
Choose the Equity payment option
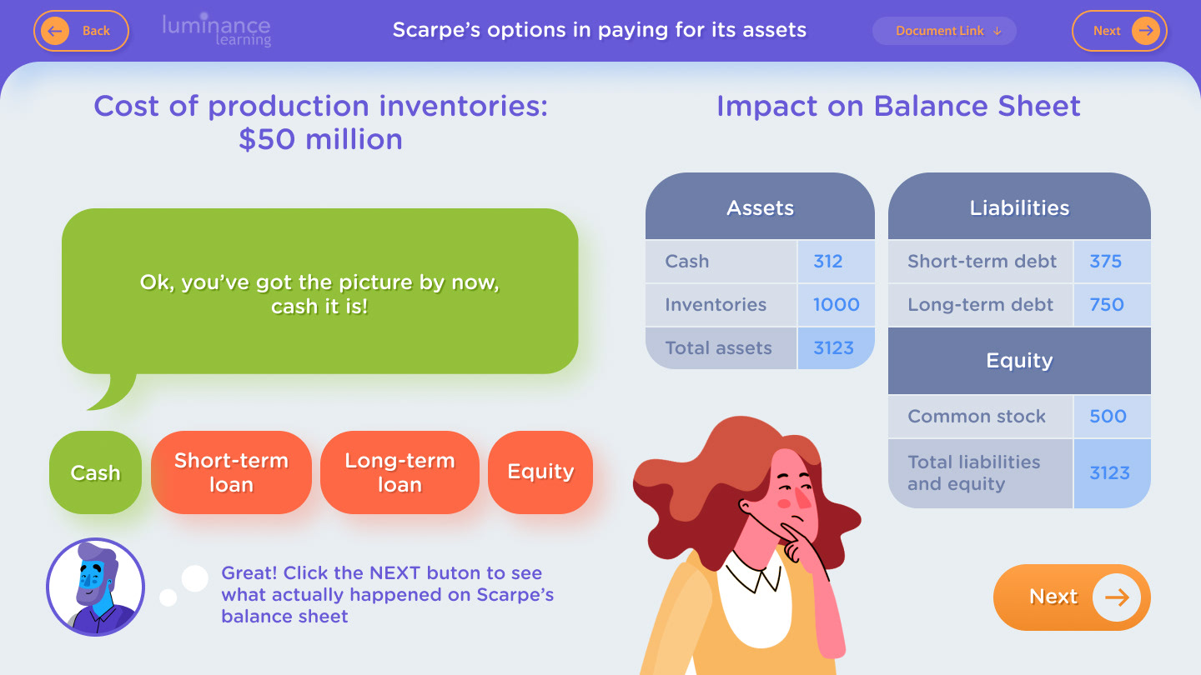[540, 472]
